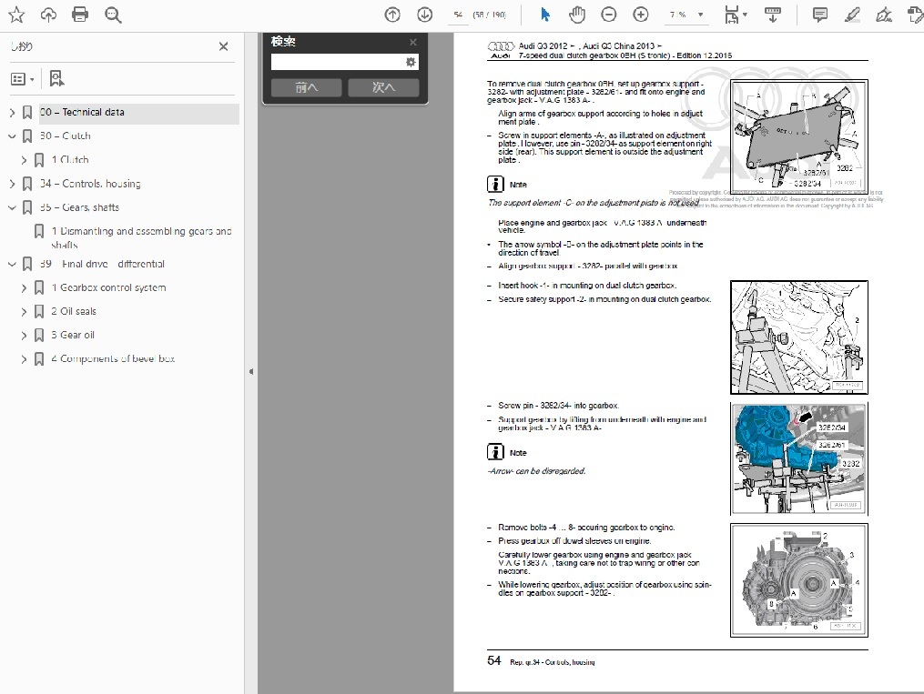Collapse the 39 Final drive differential bookmark
Viewport: 924px width, 694px height.
13,265
